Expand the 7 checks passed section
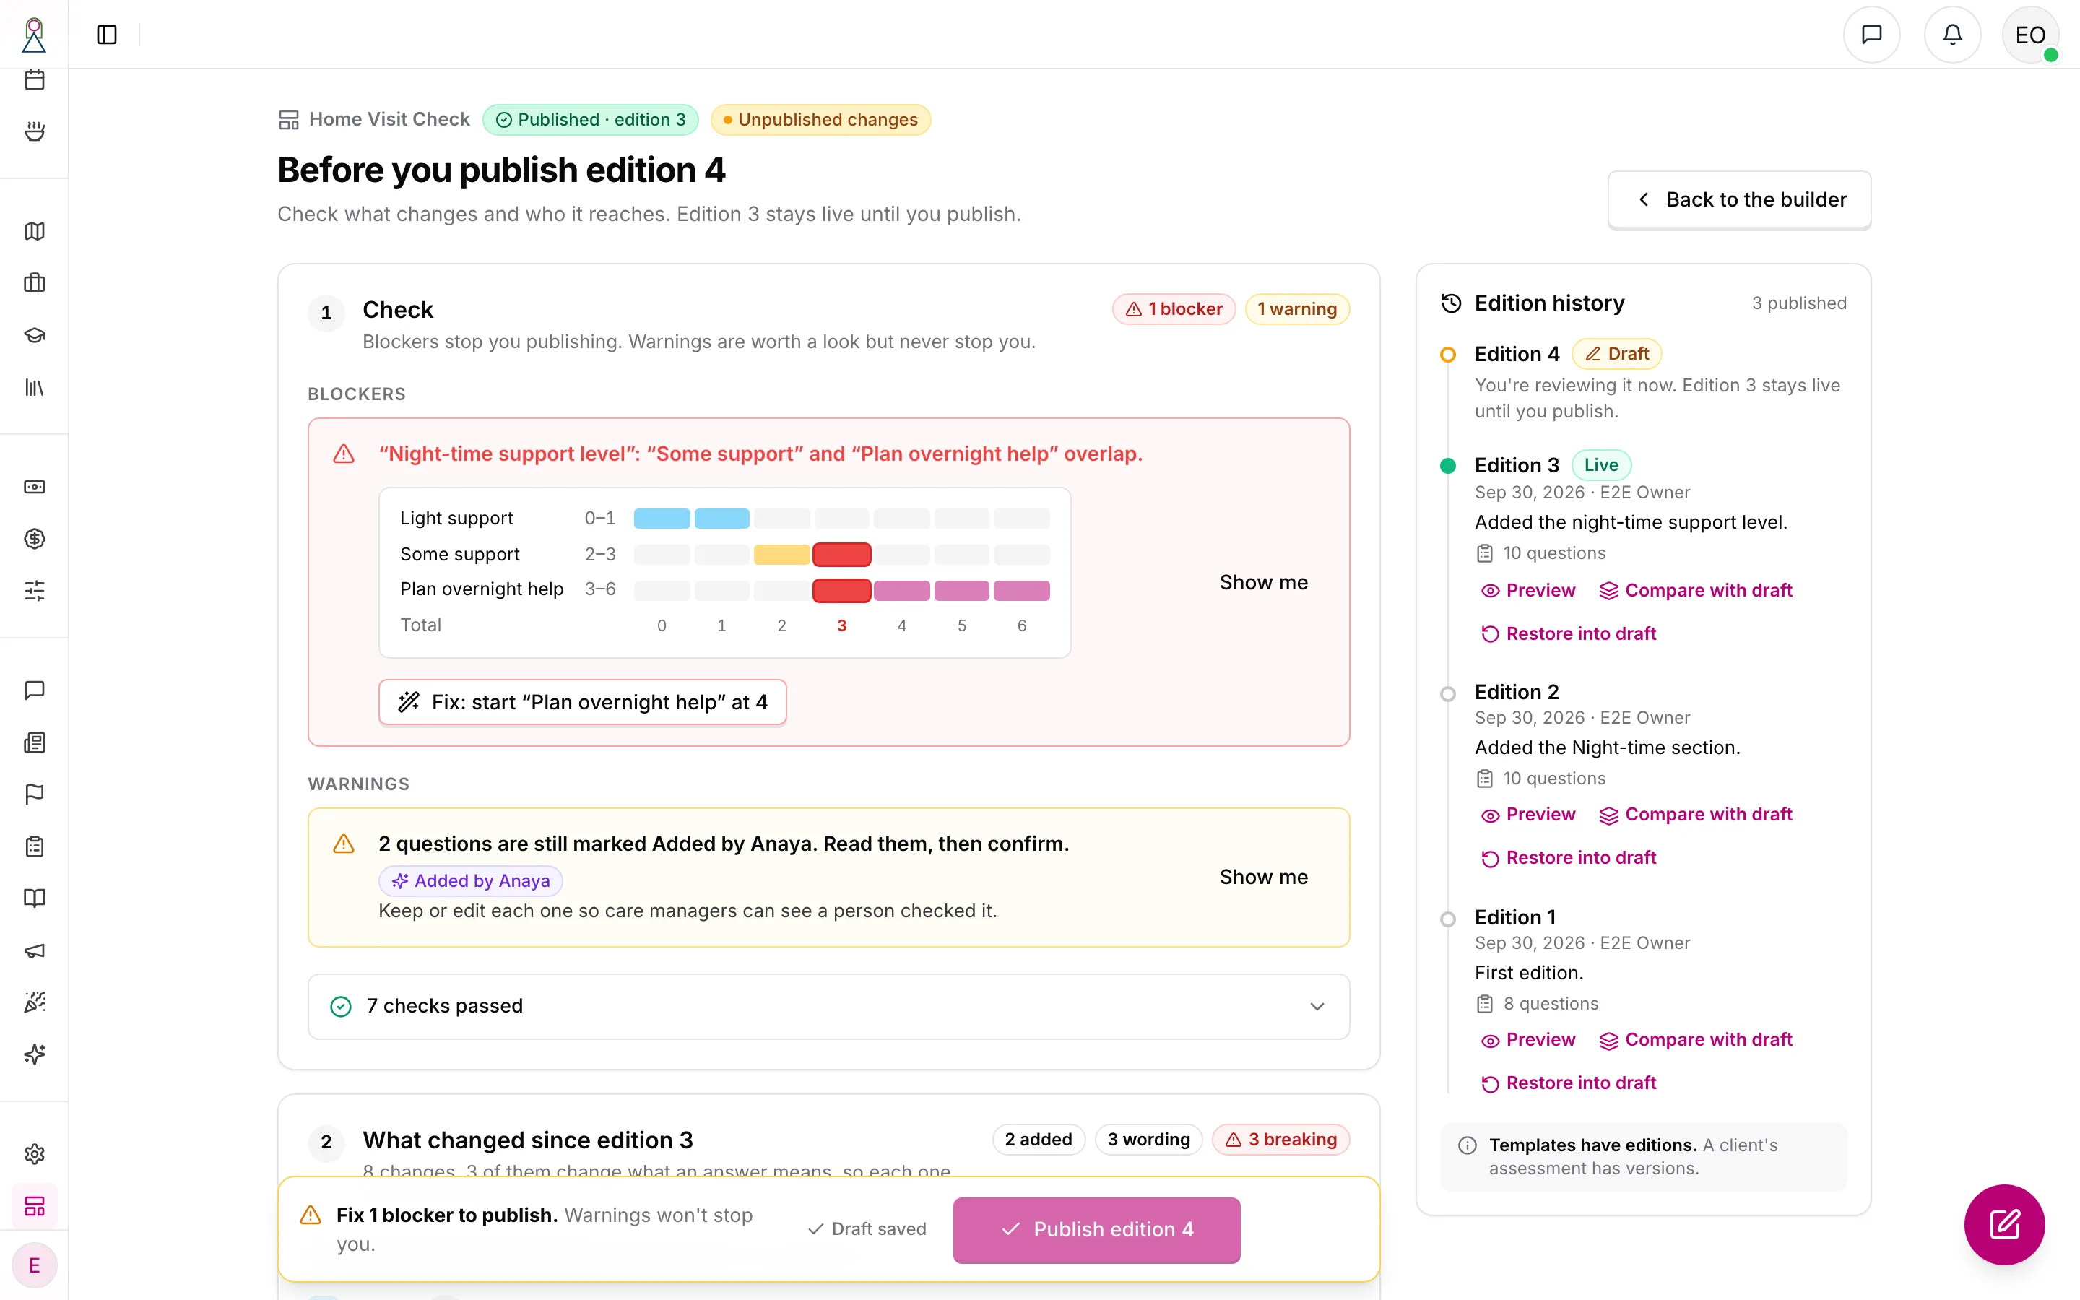2080x1300 pixels. pos(828,1006)
